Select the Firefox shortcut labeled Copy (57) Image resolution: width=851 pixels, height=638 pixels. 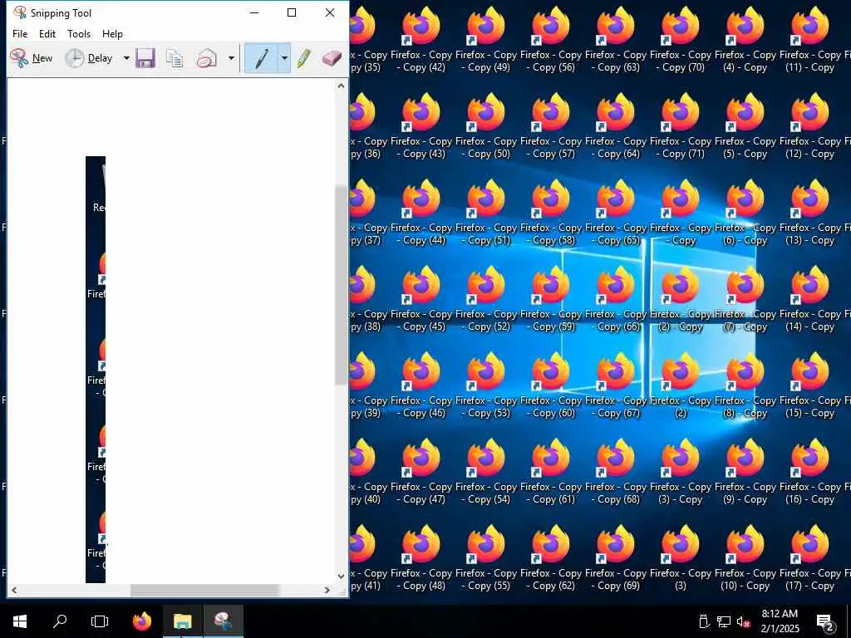[550, 126]
